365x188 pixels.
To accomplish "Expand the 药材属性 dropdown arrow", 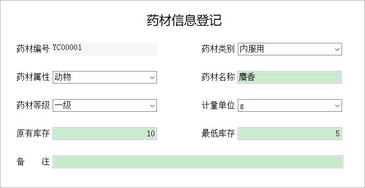I will coord(152,77).
